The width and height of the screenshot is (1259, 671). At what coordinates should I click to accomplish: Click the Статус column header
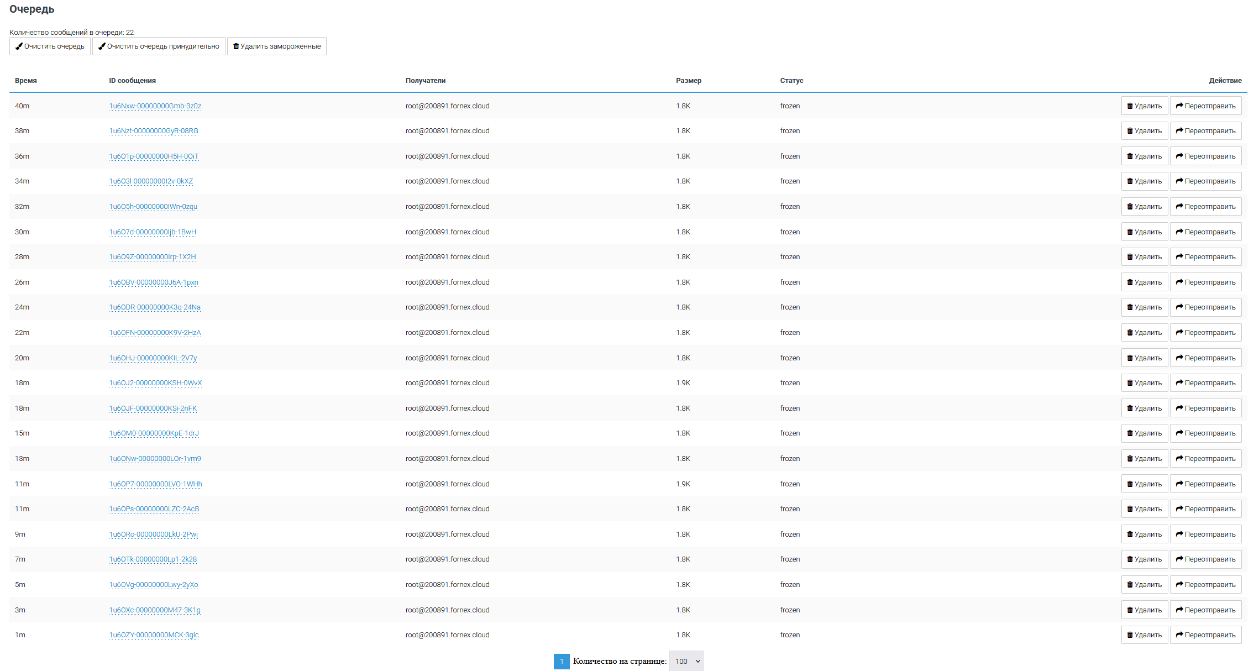click(791, 81)
